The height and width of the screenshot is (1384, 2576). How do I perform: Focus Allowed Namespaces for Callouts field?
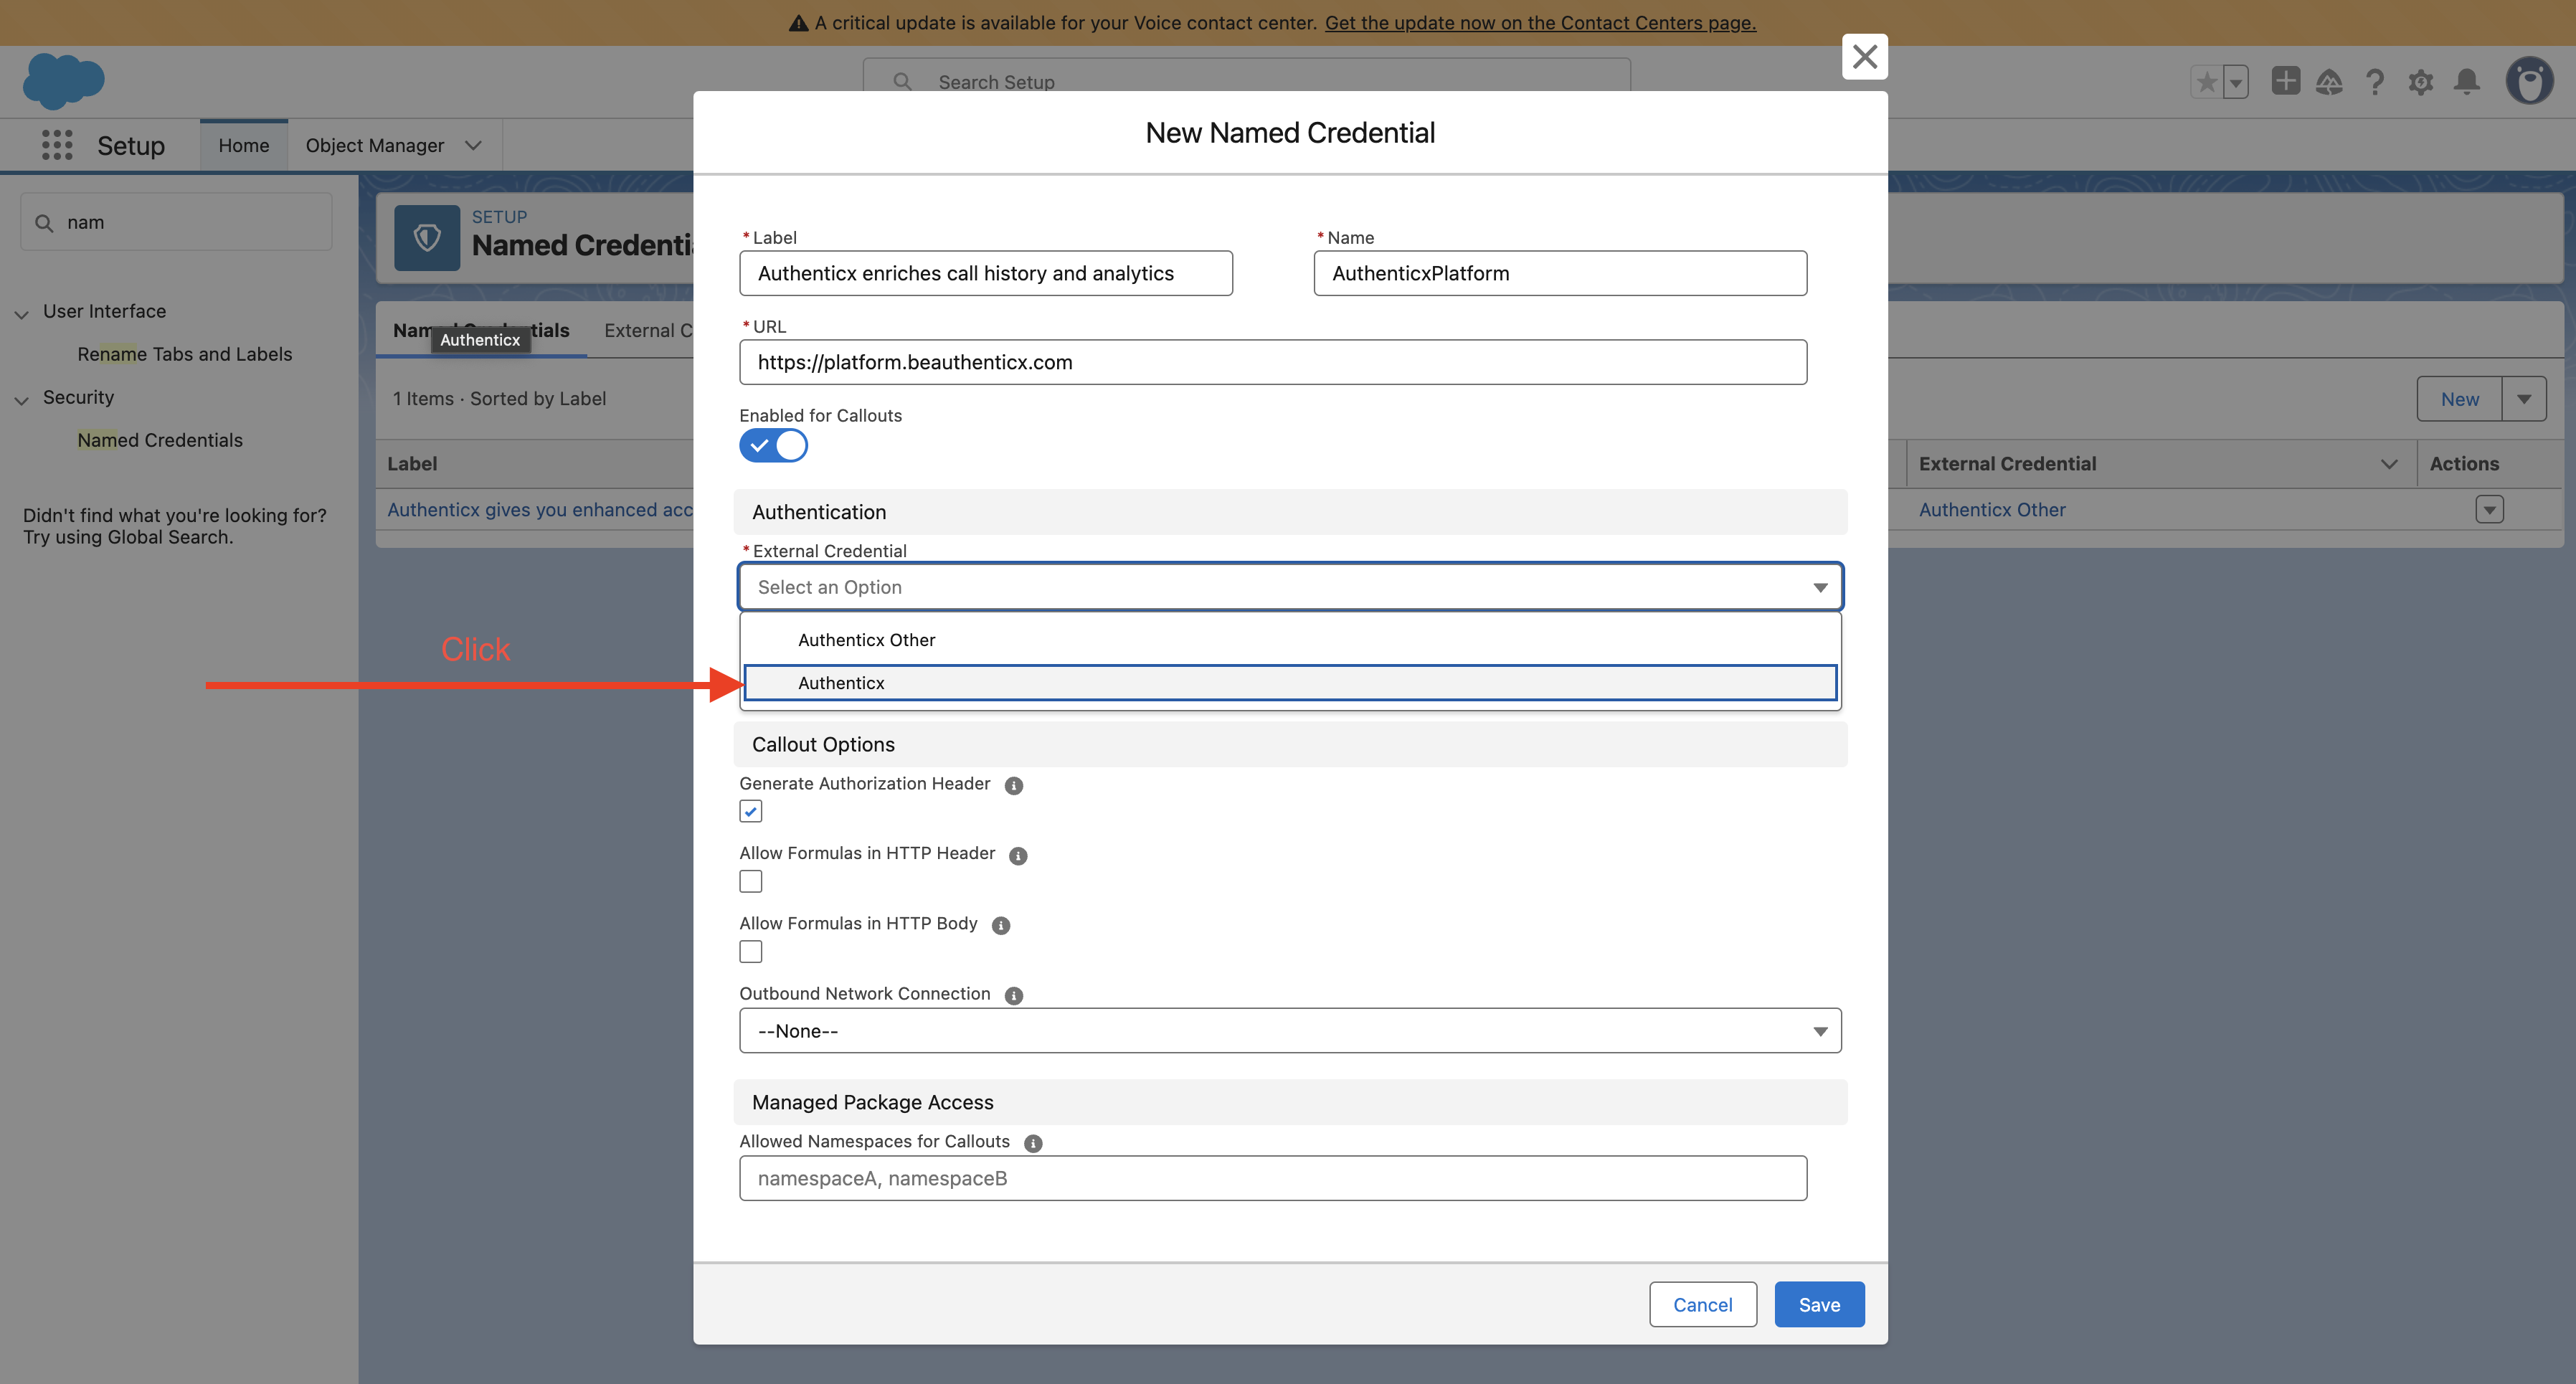click(1273, 1178)
